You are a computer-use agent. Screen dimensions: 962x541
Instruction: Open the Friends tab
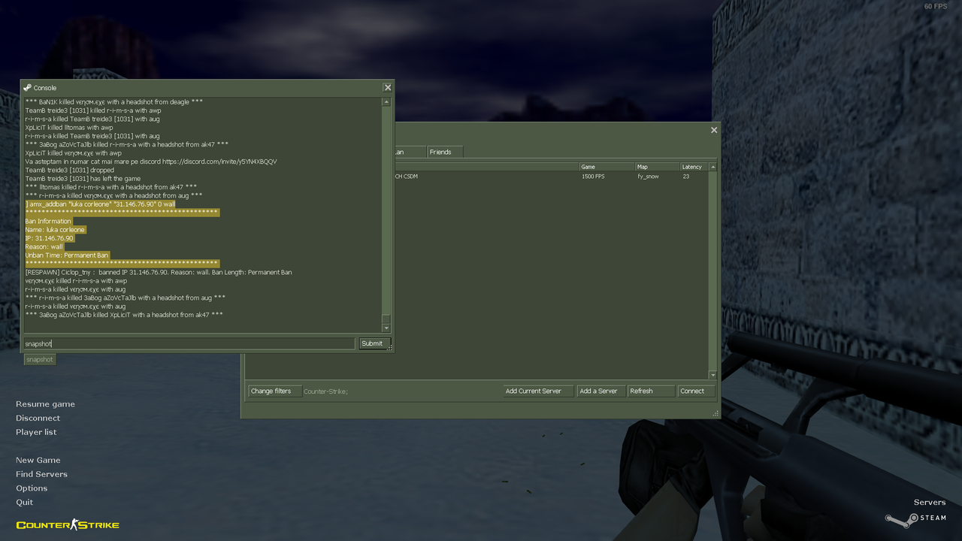tap(444, 152)
